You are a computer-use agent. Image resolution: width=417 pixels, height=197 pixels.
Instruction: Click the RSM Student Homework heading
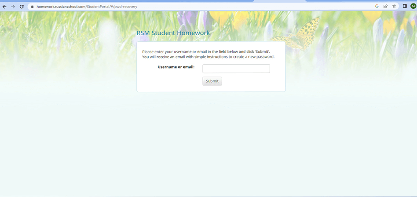point(173,33)
